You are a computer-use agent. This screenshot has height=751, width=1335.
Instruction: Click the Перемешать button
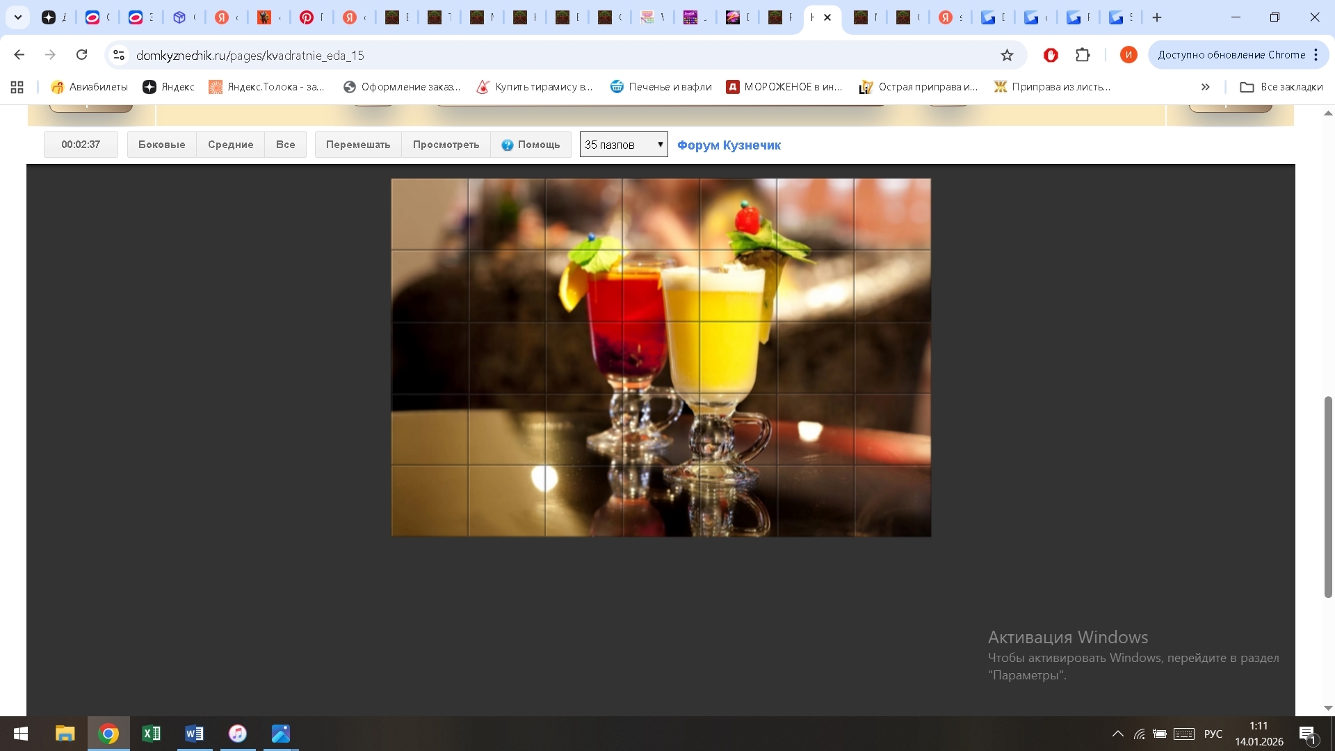click(358, 145)
